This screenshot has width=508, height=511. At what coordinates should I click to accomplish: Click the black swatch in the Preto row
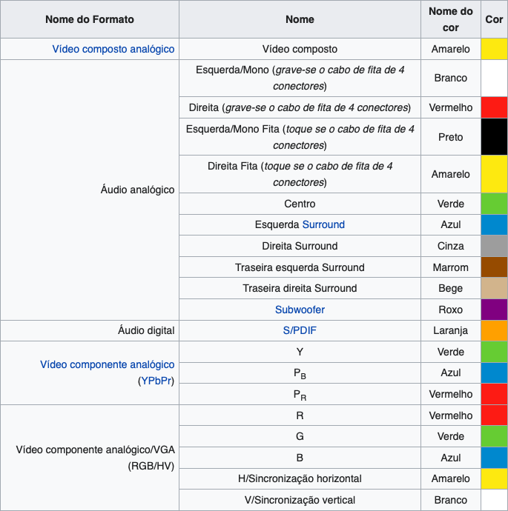click(x=494, y=137)
